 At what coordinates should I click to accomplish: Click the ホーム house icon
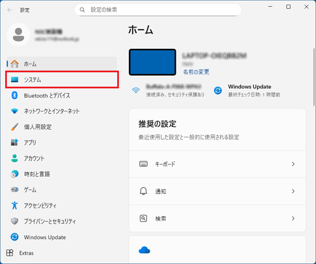pyautogui.click(x=14, y=64)
